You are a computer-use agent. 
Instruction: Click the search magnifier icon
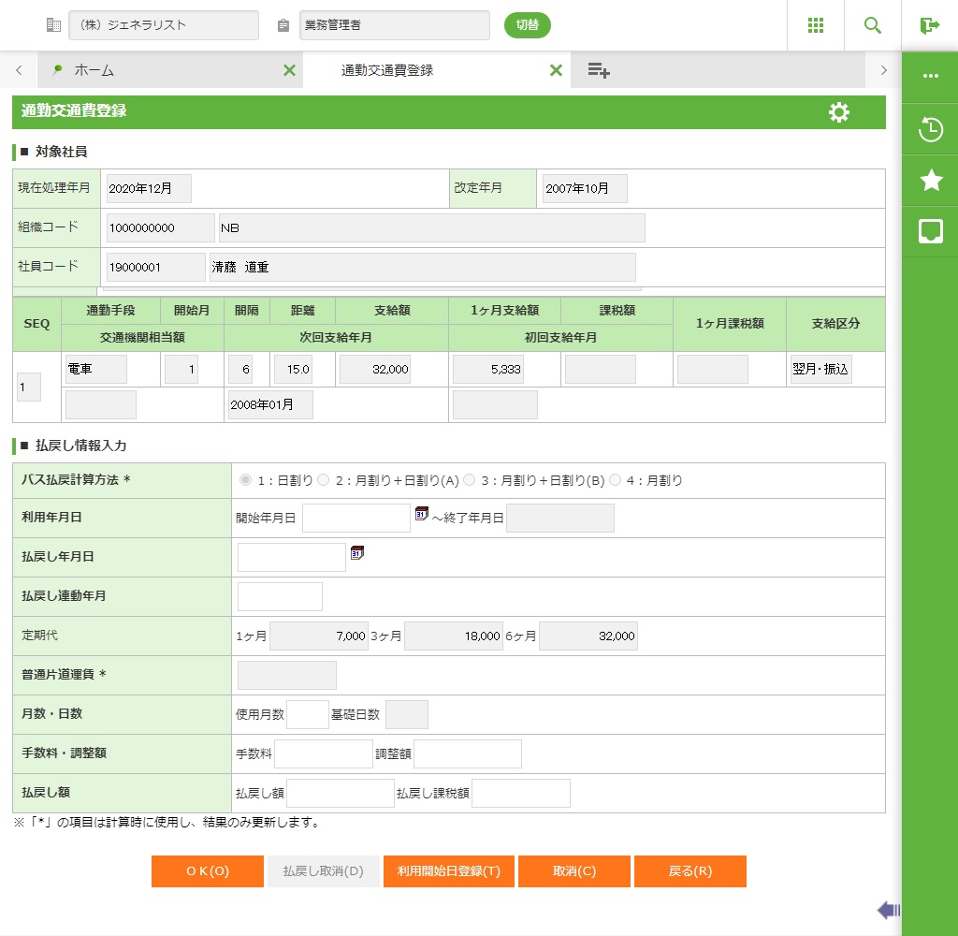[x=873, y=25]
